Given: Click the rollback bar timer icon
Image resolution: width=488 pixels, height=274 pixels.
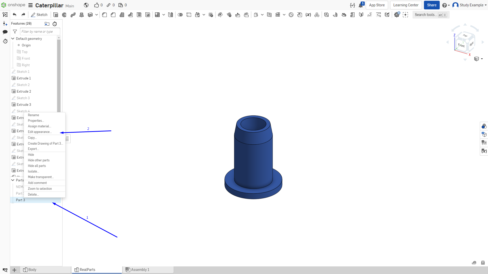Looking at the screenshot, I should 55,24.
